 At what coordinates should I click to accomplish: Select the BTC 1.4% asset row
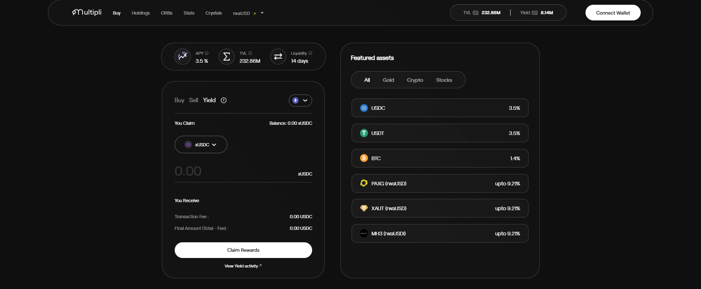440,158
